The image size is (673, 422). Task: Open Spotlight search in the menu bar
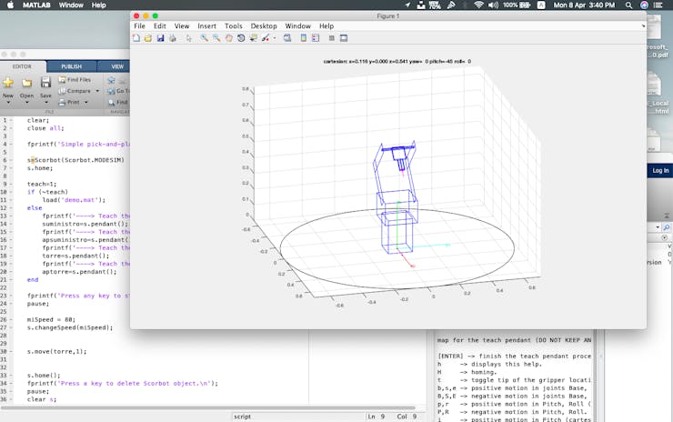[628, 5]
